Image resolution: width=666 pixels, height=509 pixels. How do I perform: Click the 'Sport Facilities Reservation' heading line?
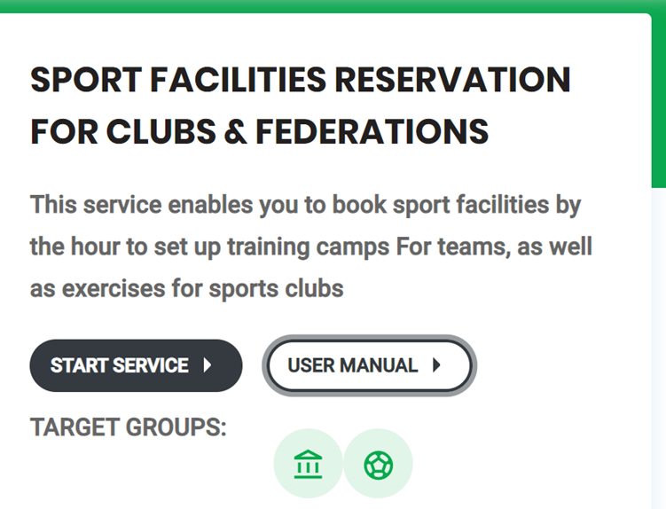click(301, 80)
